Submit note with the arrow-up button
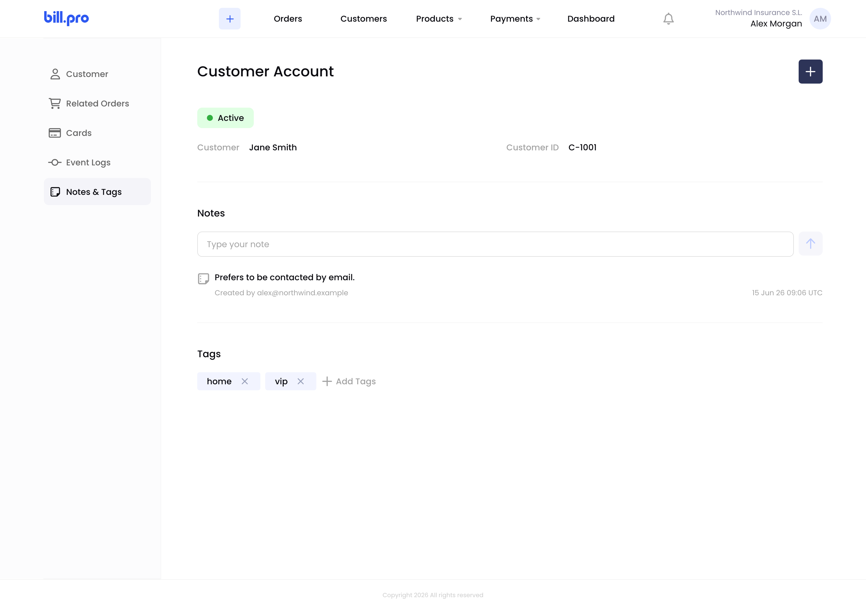Screen dimensions: 866x608 click(x=810, y=244)
